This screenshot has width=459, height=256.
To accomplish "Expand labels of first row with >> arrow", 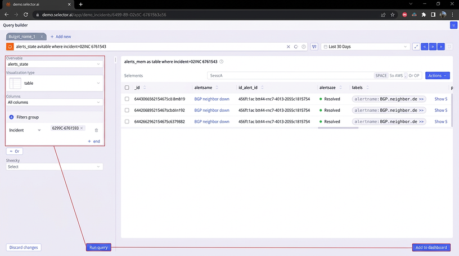I will pyautogui.click(x=421, y=99).
